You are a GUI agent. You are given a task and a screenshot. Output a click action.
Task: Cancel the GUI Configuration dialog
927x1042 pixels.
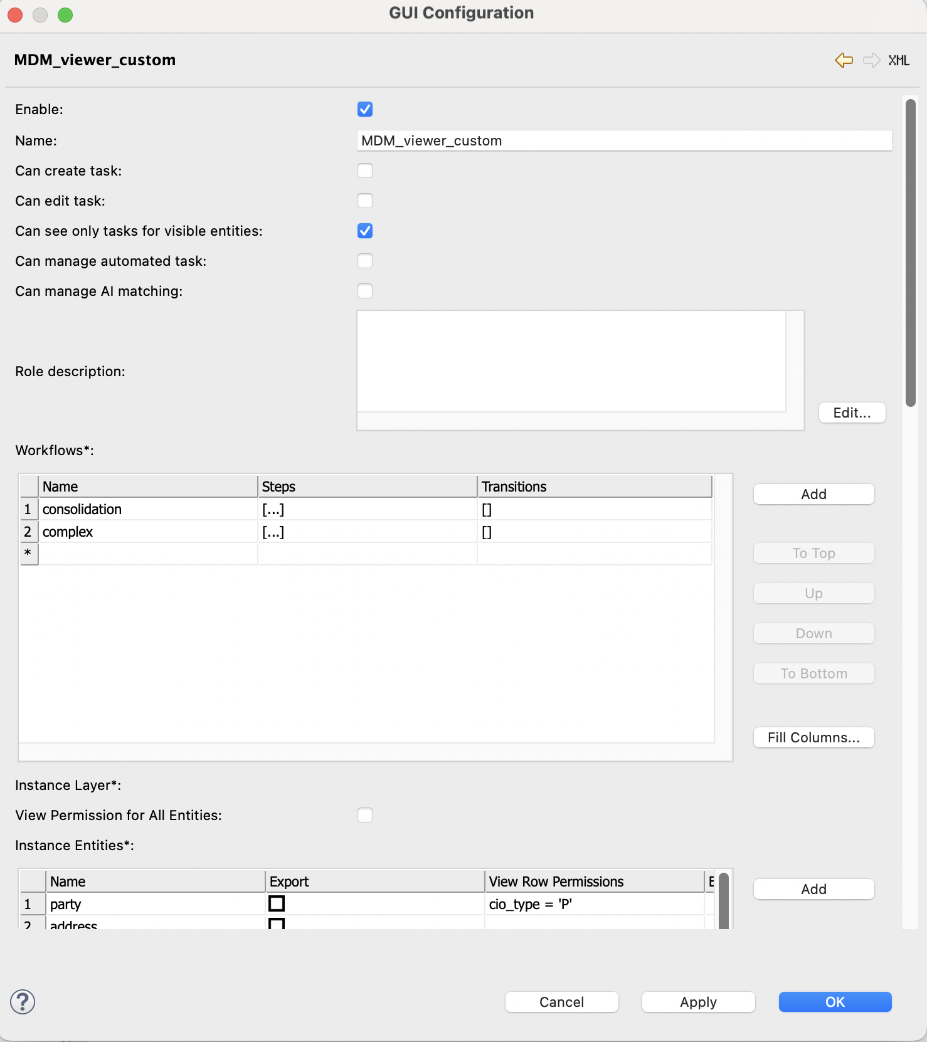point(561,1002)
